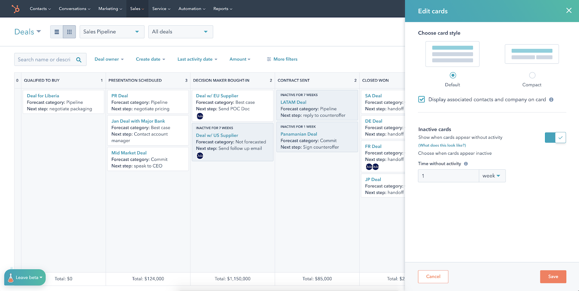
Task: Open the Marketing menu
Action: [x=110, y=9]
